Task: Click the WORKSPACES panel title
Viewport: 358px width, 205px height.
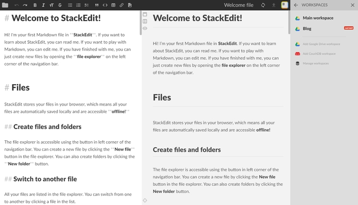Action: [315, 5]
